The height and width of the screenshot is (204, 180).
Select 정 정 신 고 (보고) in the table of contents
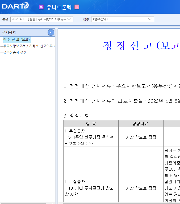pyautogui.click(x=16, y=40)
